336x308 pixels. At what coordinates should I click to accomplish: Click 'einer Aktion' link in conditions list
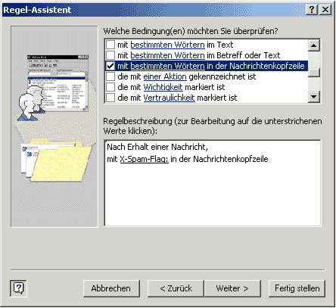point(165,76)
